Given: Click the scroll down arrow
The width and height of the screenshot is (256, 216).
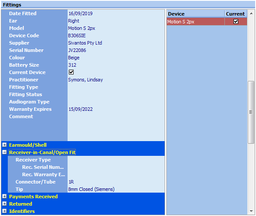Looking at the screenshot, I should click(x=251, y=211).
